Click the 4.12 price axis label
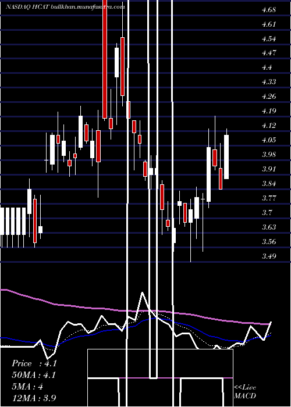 click(x=269, y=126)
